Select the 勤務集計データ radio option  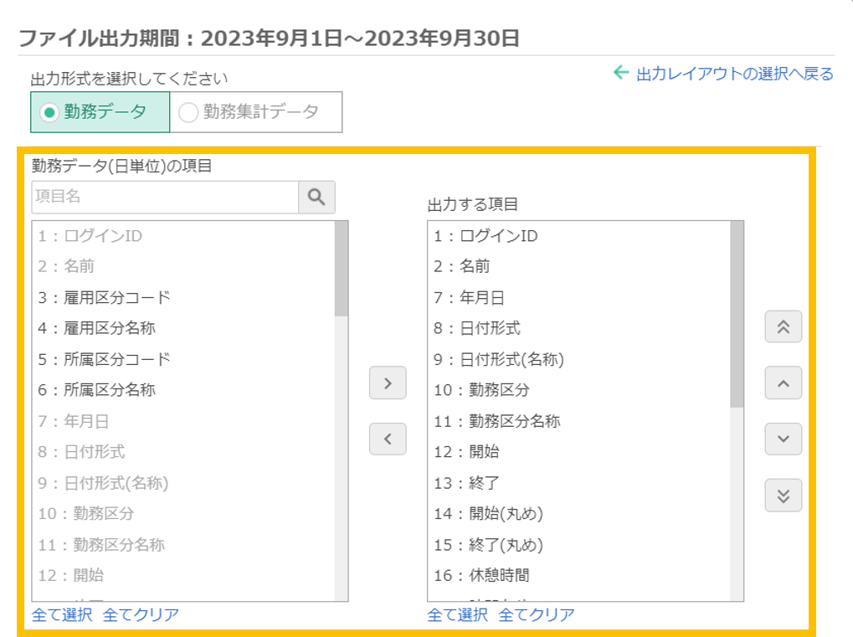click(x=256, y=112)
